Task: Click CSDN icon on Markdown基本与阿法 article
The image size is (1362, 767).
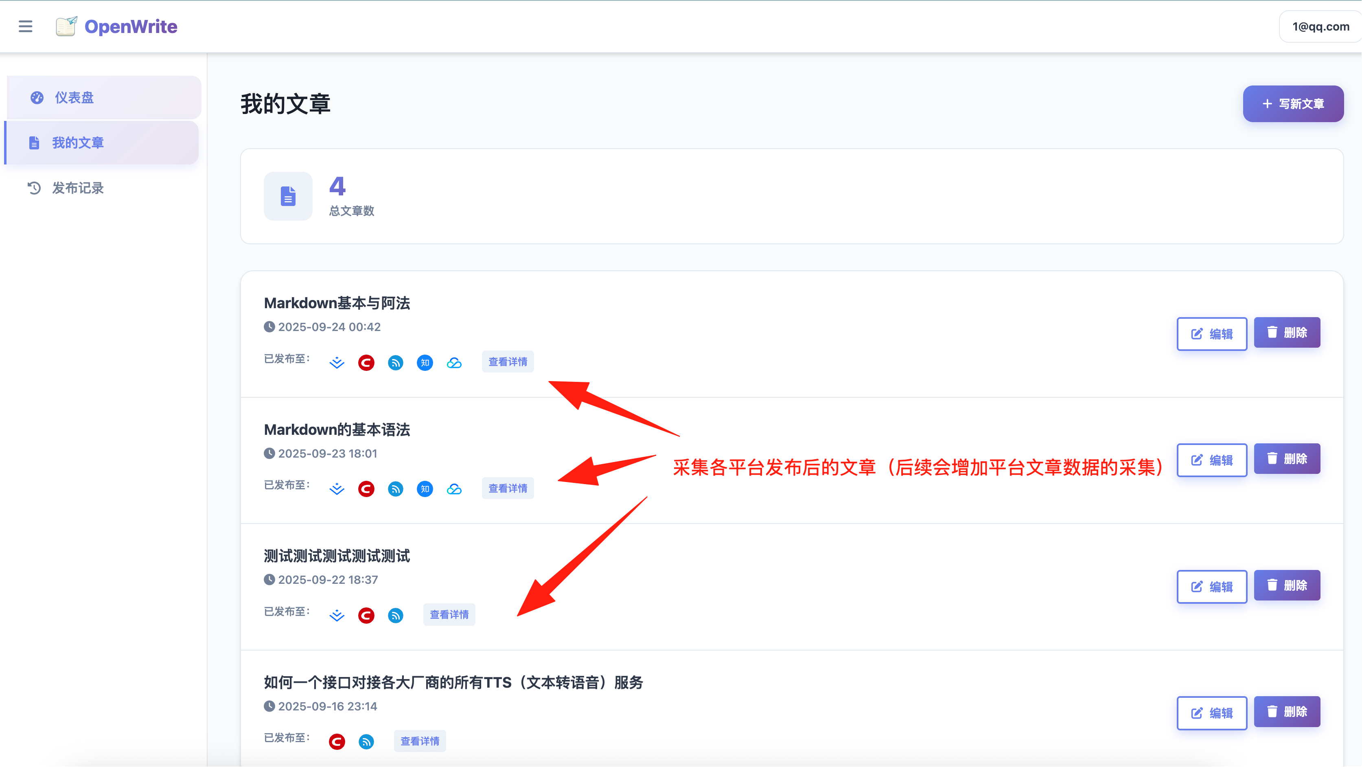Action: point(366,363)
